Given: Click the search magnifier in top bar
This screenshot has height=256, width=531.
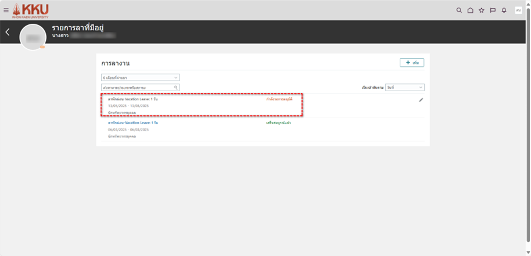Looking at the screenshot, I should (459, 10).
